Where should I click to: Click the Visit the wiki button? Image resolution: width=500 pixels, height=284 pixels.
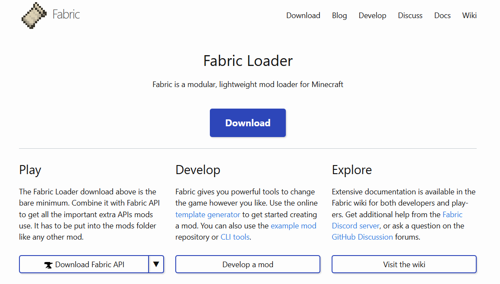(x=404, y=264)
